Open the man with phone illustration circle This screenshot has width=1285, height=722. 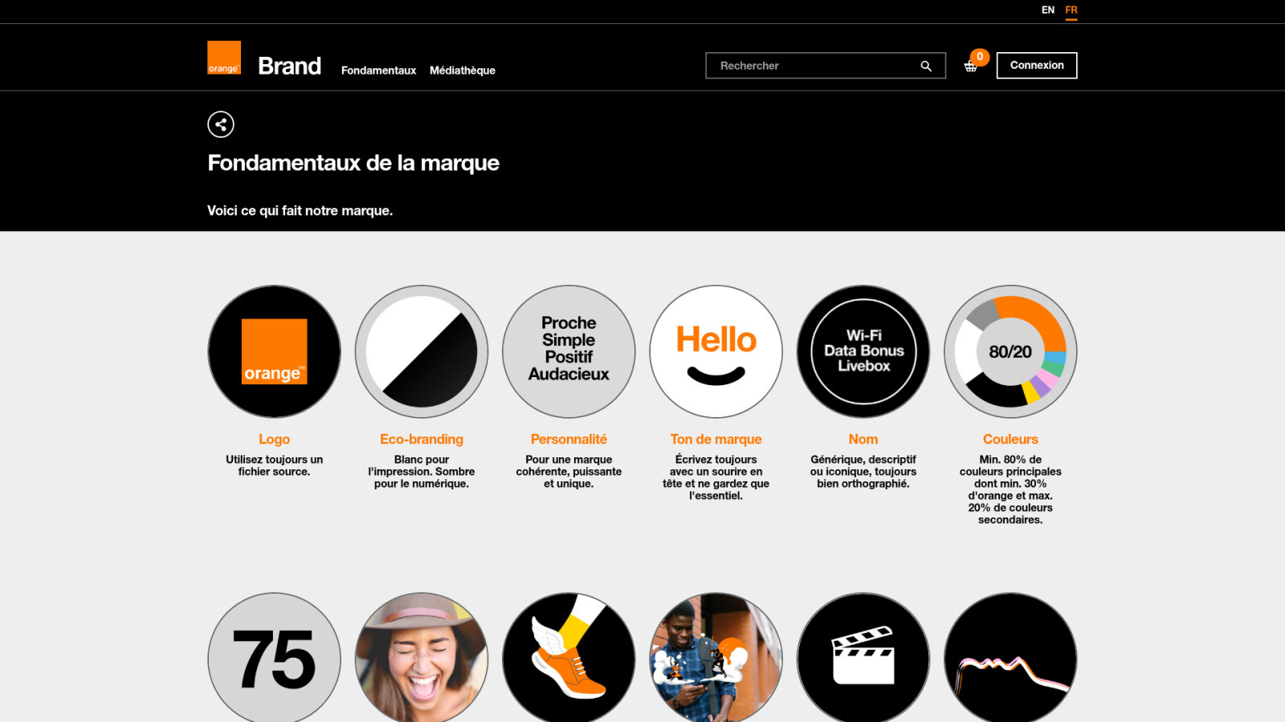716,658
